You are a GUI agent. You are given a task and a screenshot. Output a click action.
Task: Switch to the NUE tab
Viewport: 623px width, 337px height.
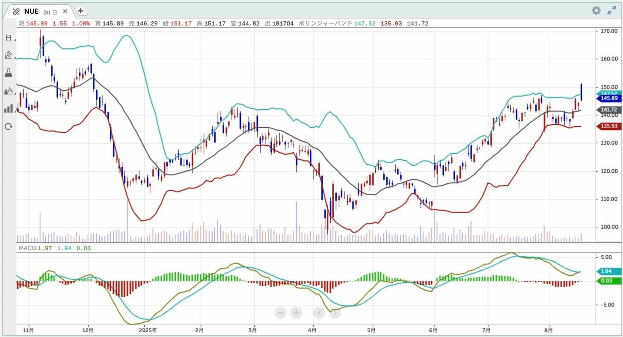coord(32,12)
